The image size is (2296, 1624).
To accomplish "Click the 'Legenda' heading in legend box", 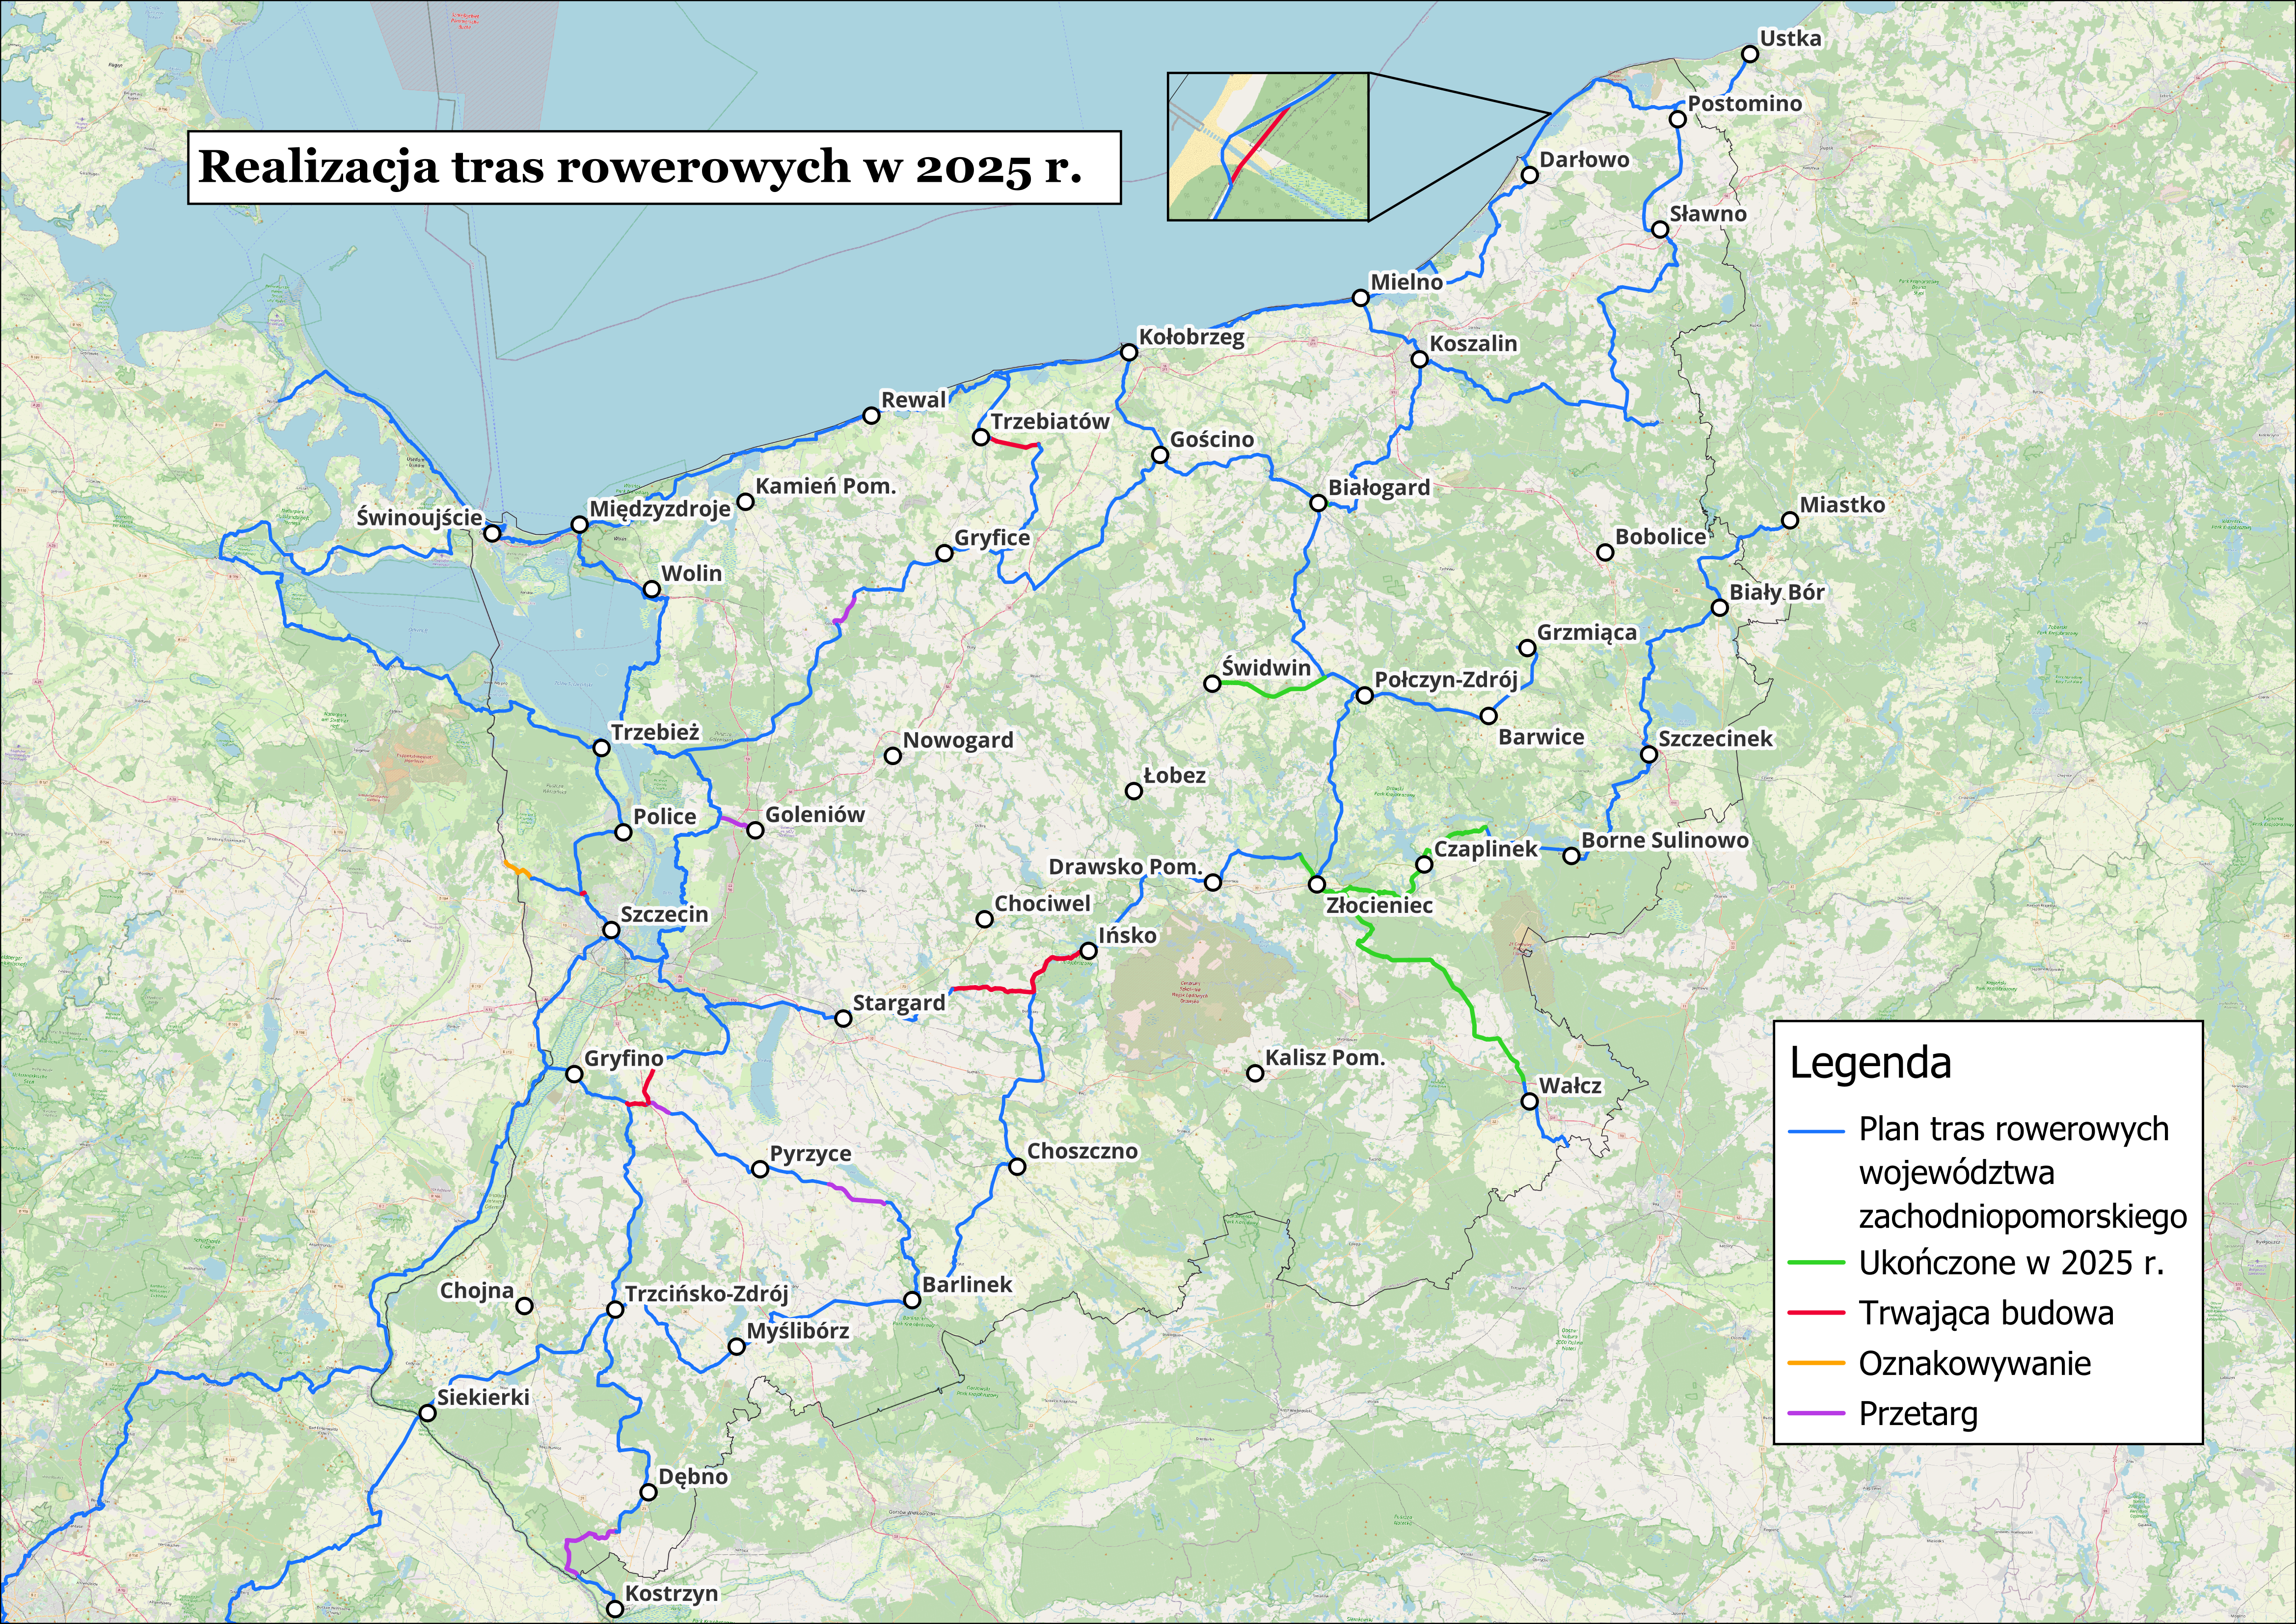I will point(1870,1064).
